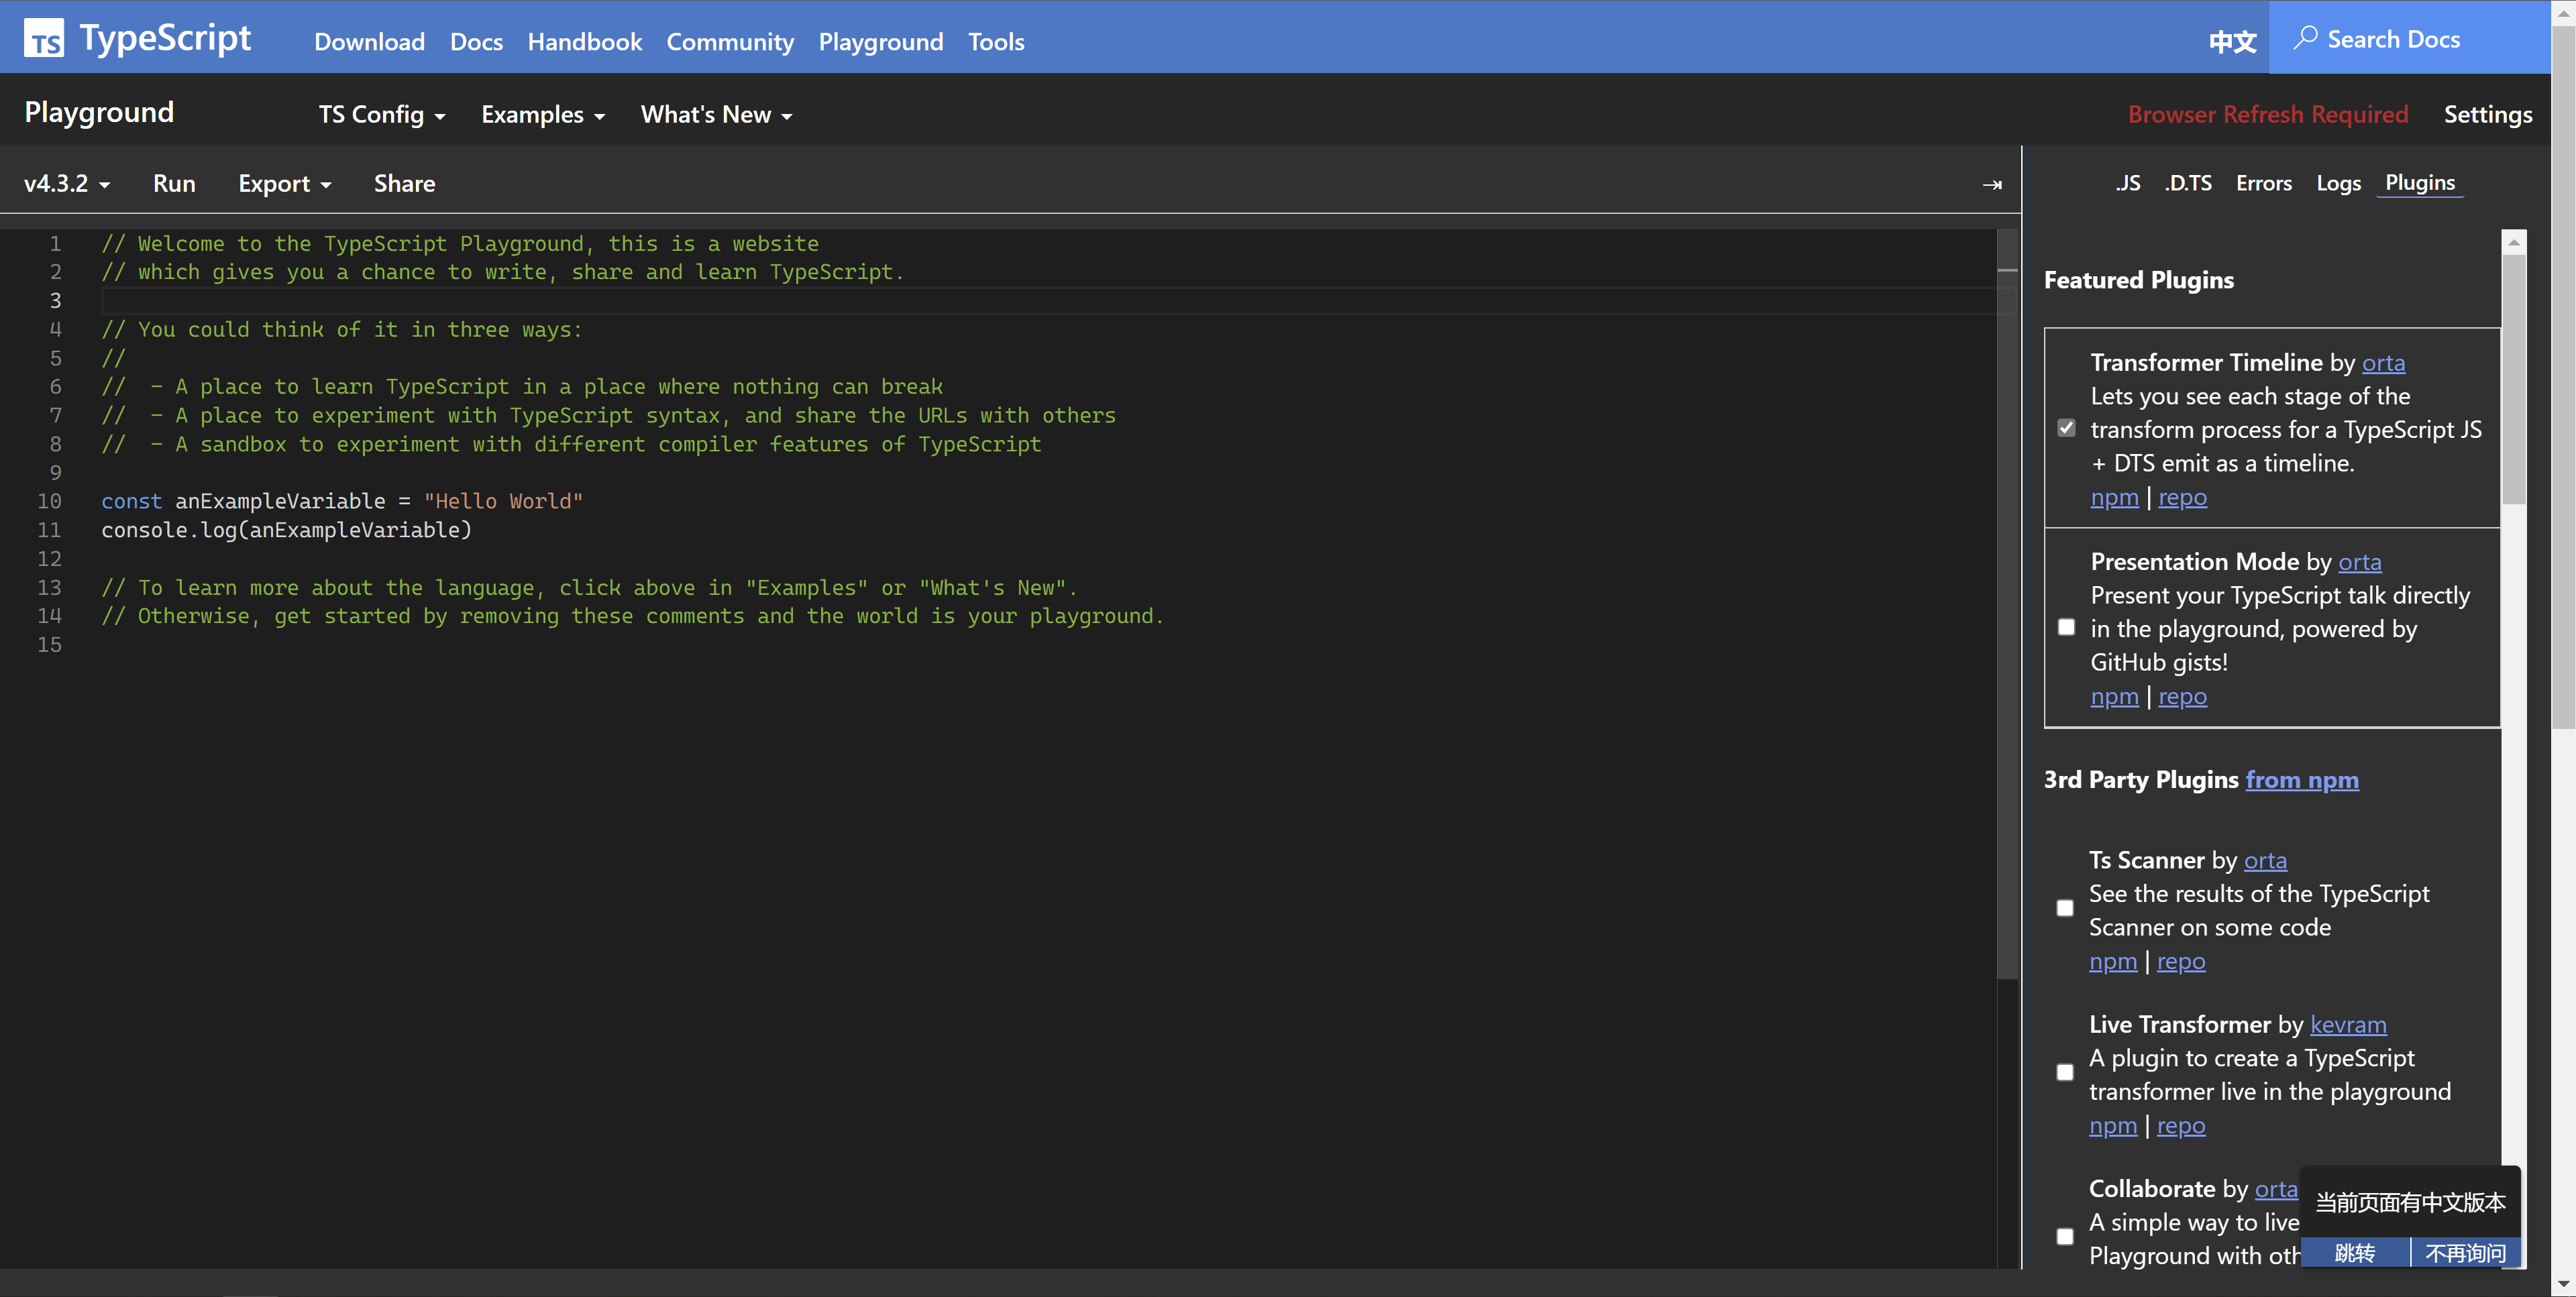Screen dimensions: 2576x1297
Task: Click the "Hello World" string in code
Action: pos(503,501)
